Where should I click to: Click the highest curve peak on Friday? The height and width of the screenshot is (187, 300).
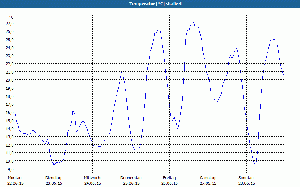193,22
